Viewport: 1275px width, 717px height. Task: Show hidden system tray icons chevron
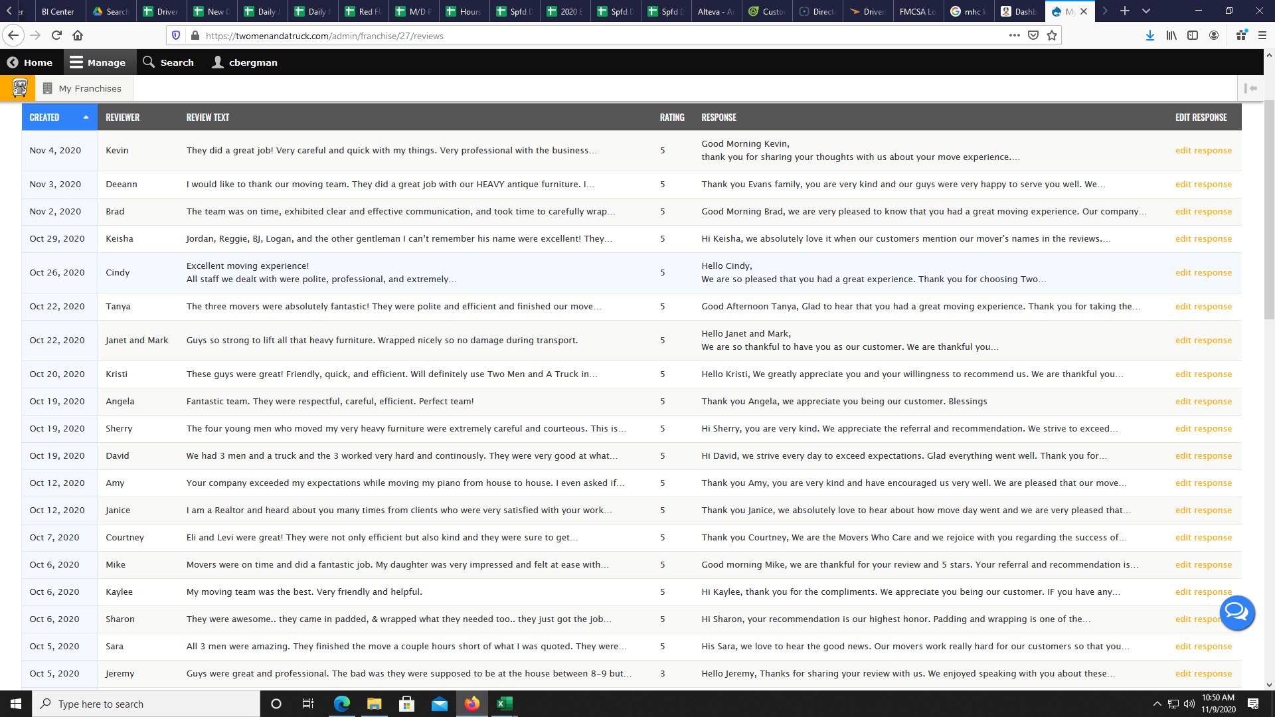(x=1157, y=704)
